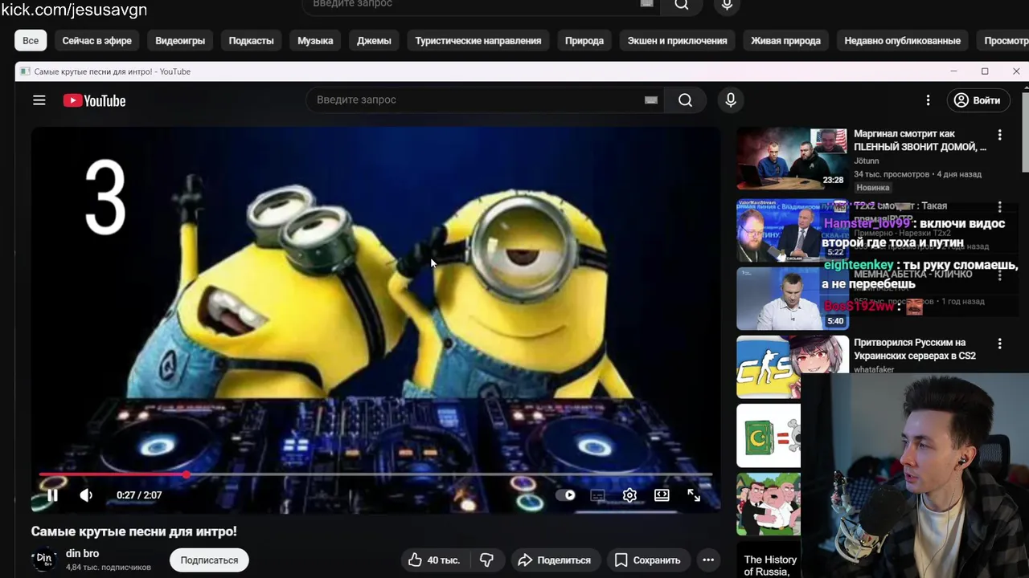
Task: Seek on the red video progress bar
Action: (375, 474)
